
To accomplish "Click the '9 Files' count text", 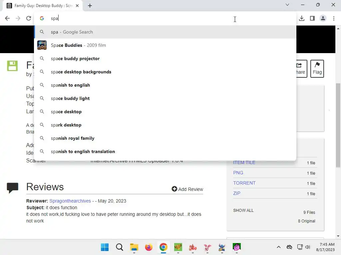I will tap(309, 212).
